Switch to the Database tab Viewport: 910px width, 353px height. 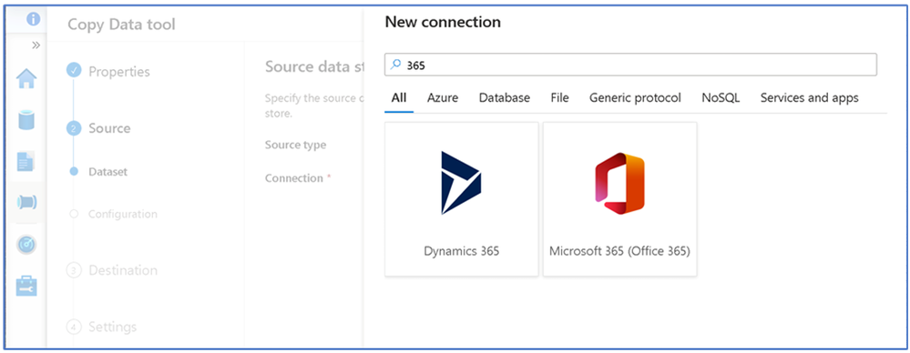coord(505,98)
